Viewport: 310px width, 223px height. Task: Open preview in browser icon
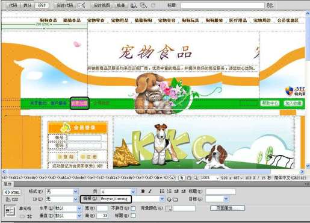click(x=134, y=5)
